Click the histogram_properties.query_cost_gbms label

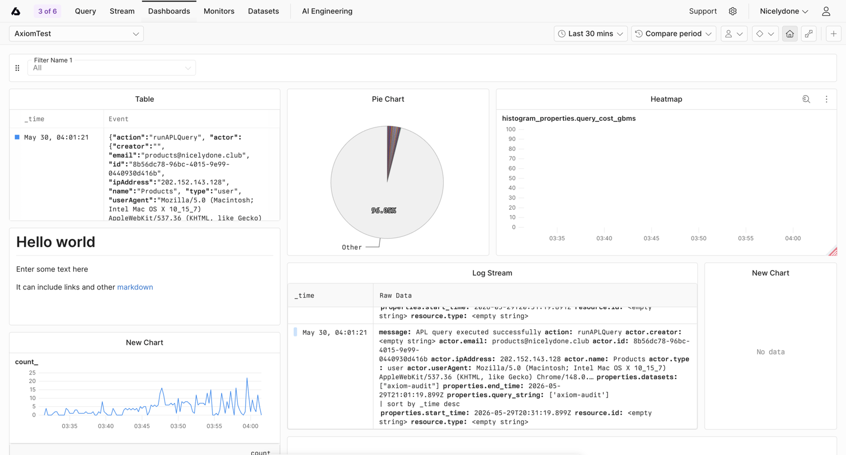point(568,119)
